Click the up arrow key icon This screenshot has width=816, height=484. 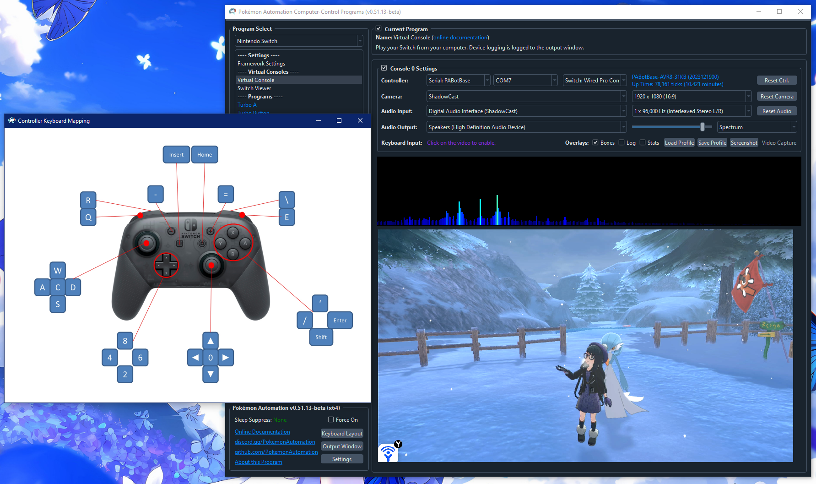click(x=211, y=341)
